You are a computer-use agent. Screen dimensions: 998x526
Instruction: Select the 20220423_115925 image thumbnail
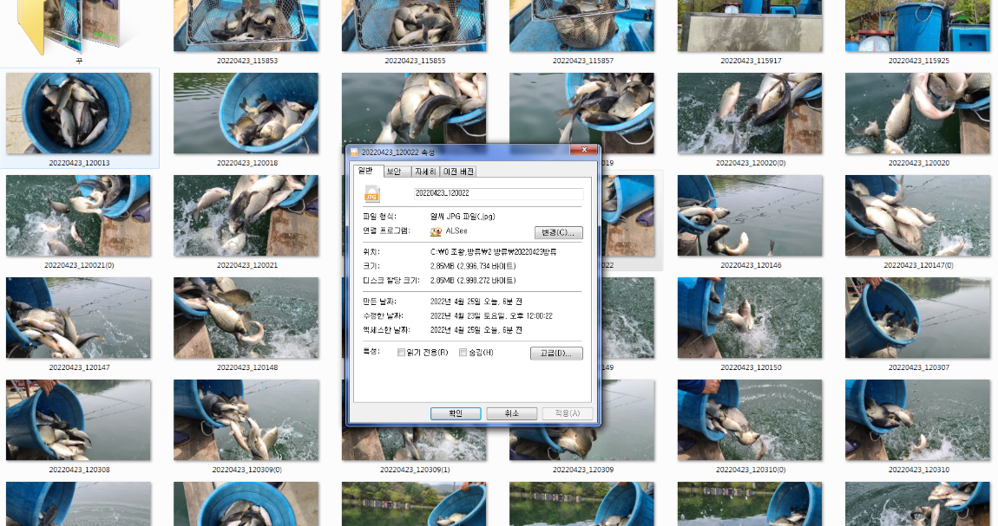tap(917, 24)
